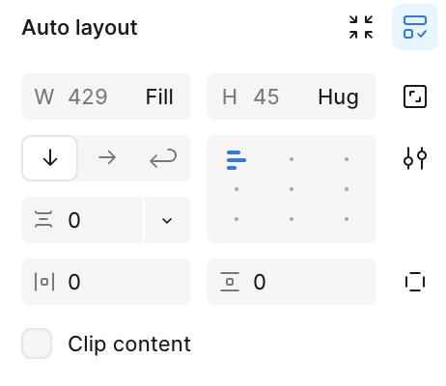
Task: Toggle the blue auto layout icon button
Action: click(415, 27)
